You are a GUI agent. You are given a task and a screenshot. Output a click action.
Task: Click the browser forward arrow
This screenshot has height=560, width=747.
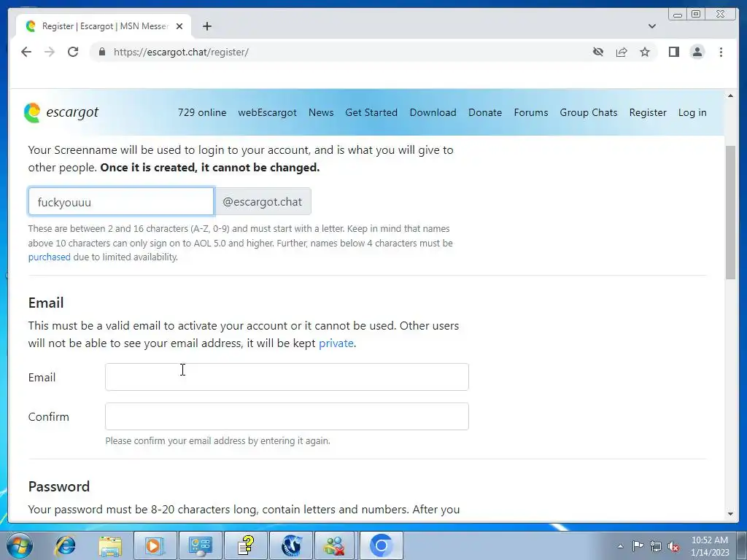pos(50,52)
